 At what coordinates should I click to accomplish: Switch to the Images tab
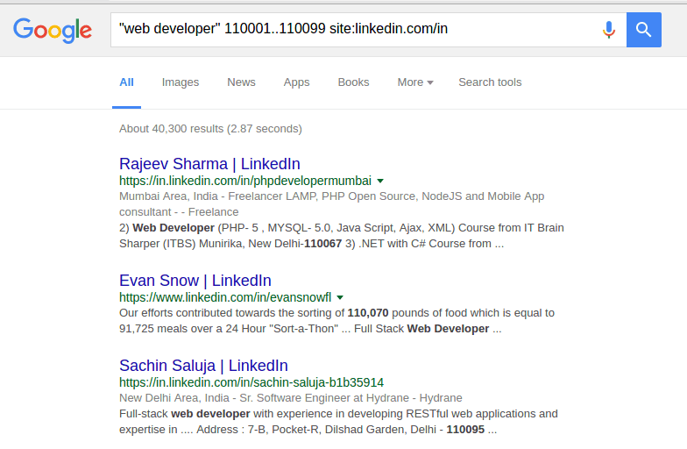(x=181, y=82)
